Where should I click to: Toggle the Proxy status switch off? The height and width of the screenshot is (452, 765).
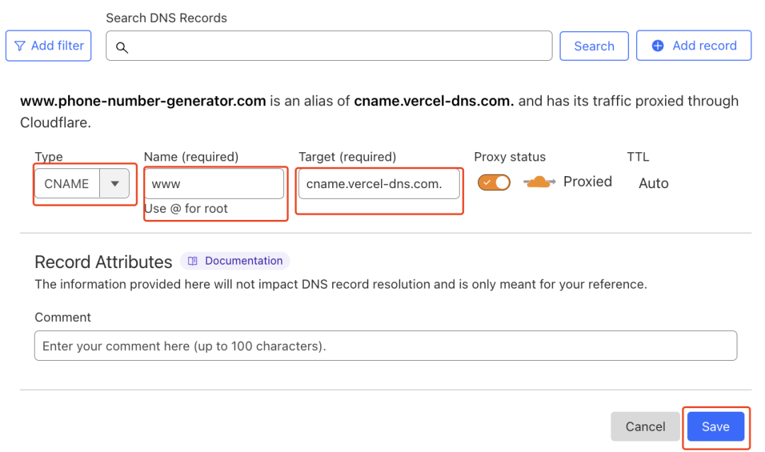tap(494, 182)
